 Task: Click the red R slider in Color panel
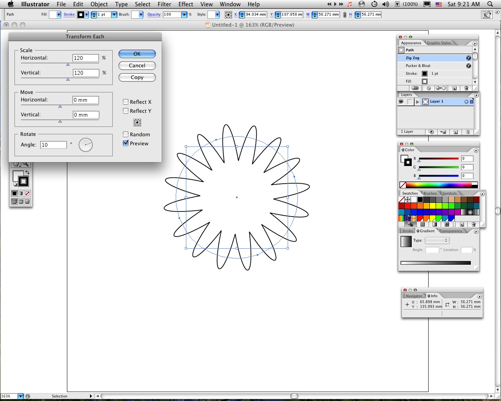(x=439, y=159)
